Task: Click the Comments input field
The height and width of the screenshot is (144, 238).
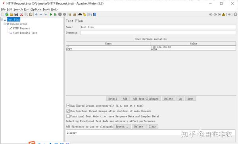Action: pos(158,33)
